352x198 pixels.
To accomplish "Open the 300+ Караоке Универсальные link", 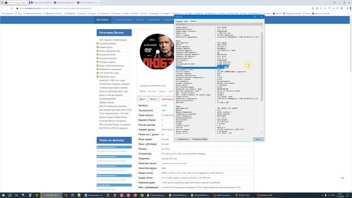I will pyautogui.click(x=113, y=40).
